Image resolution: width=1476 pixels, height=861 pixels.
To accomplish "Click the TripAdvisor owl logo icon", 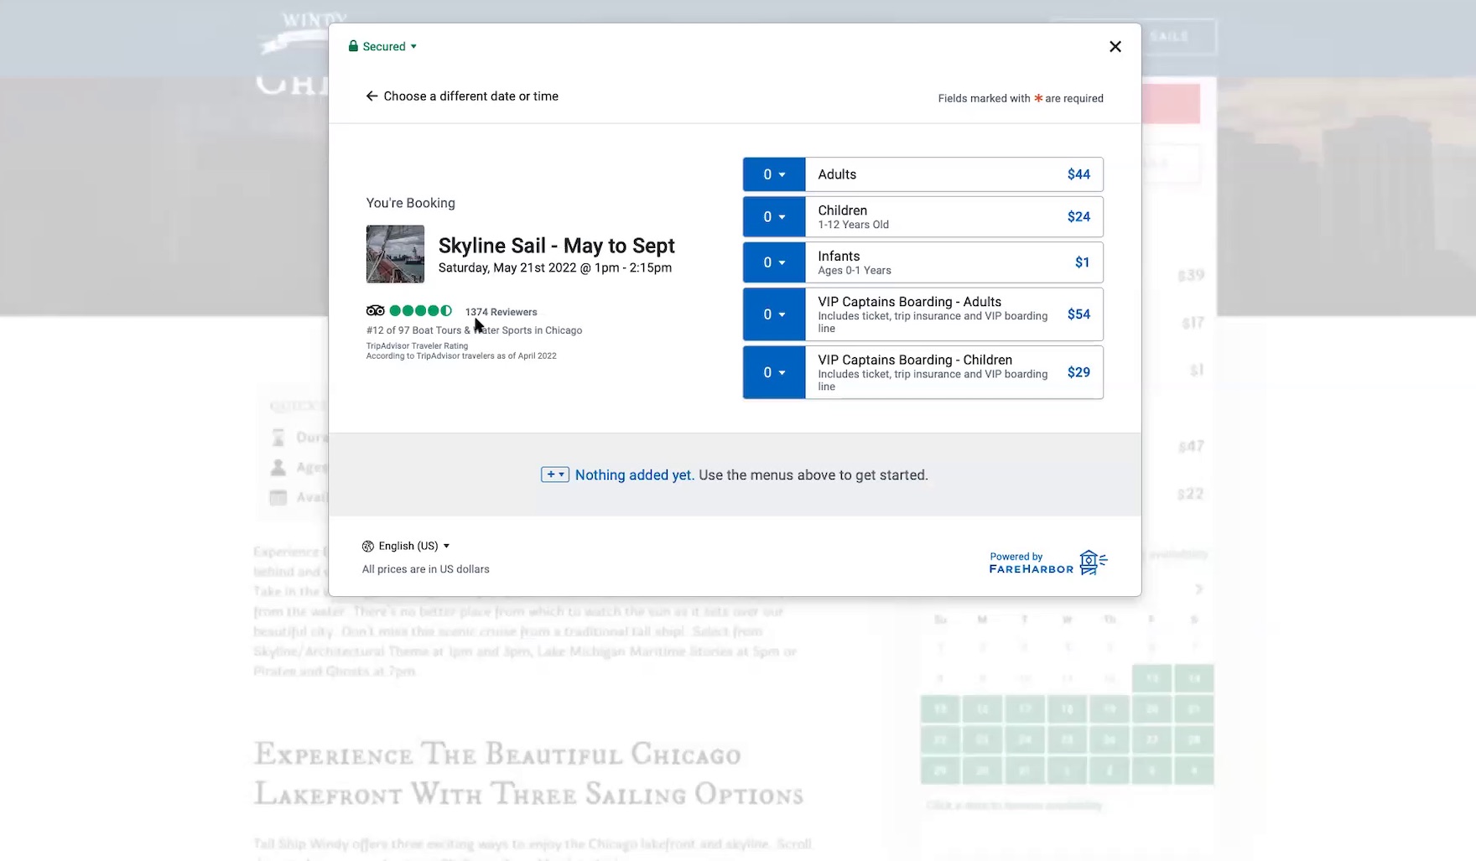I will point(375,311).
